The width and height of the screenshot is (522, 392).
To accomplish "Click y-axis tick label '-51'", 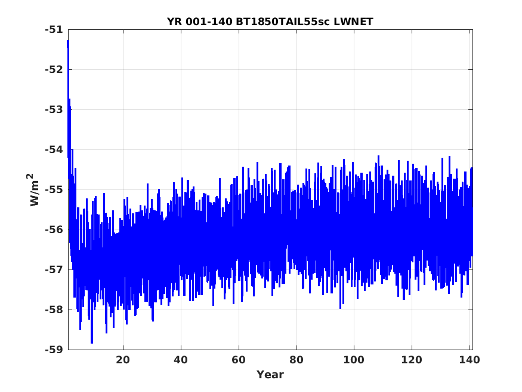I will pos(54,30).
